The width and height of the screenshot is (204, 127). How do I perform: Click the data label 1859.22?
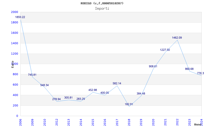pyautogui.click(x=20, y=17)
